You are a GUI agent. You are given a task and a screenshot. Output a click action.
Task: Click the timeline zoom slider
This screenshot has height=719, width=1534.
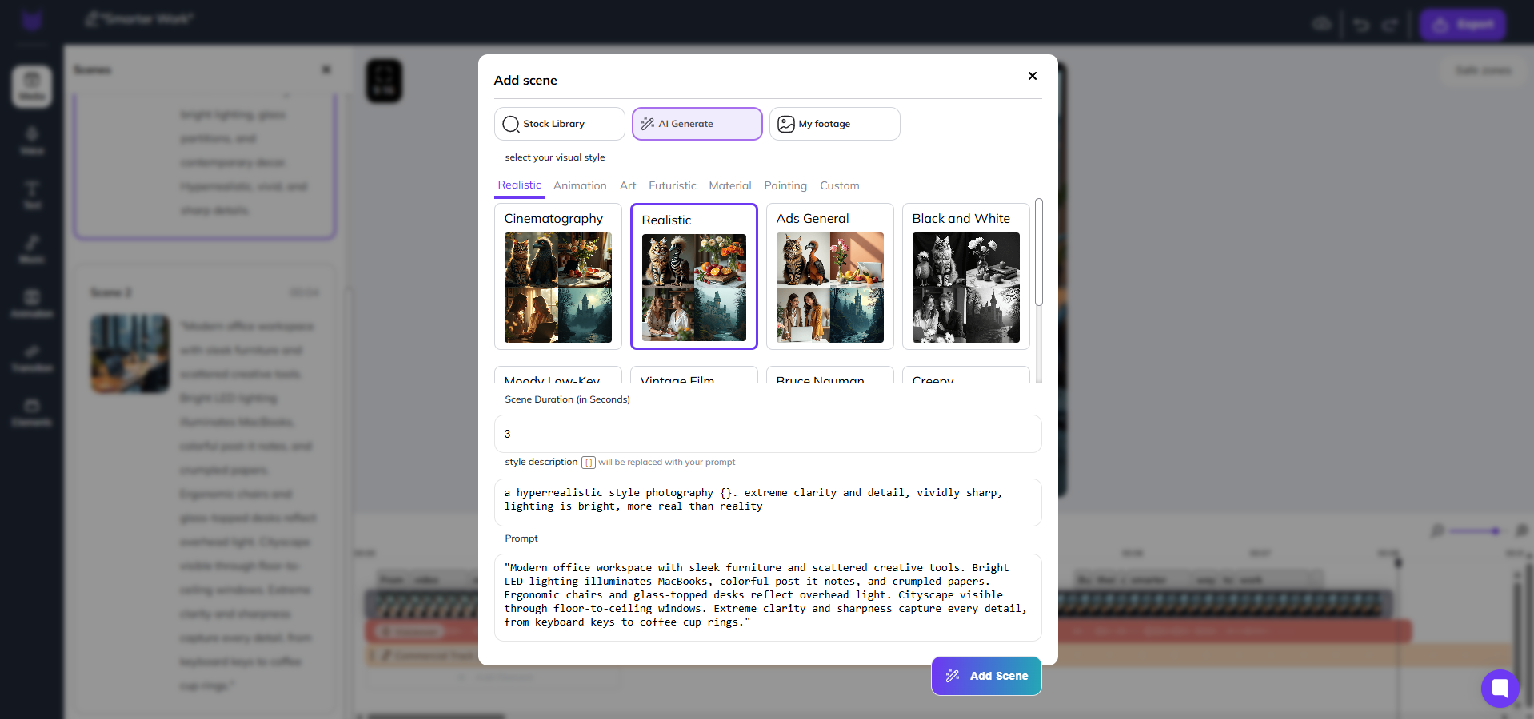[x=1479, y=531]
